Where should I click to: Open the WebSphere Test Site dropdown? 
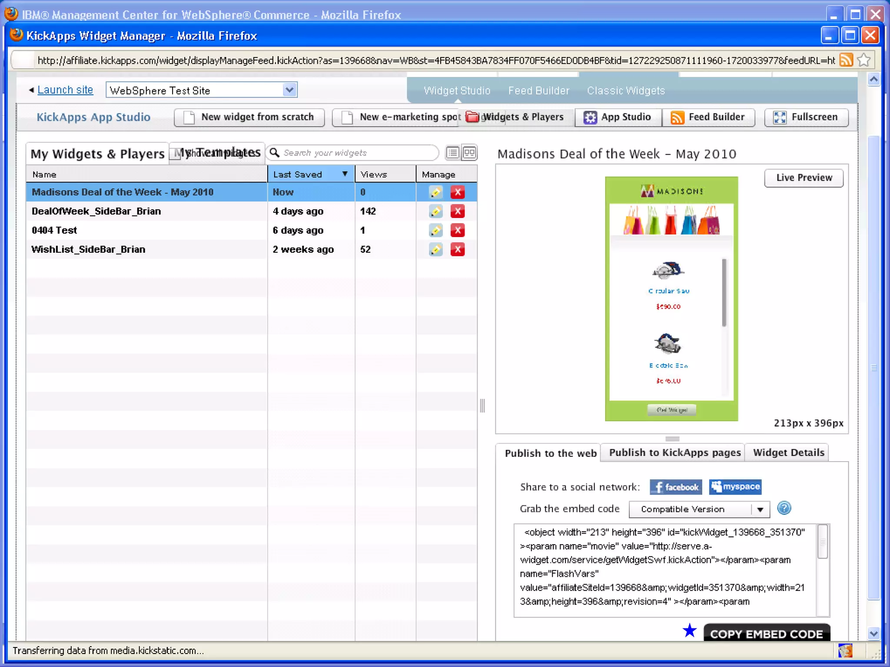tap(289, 90)
